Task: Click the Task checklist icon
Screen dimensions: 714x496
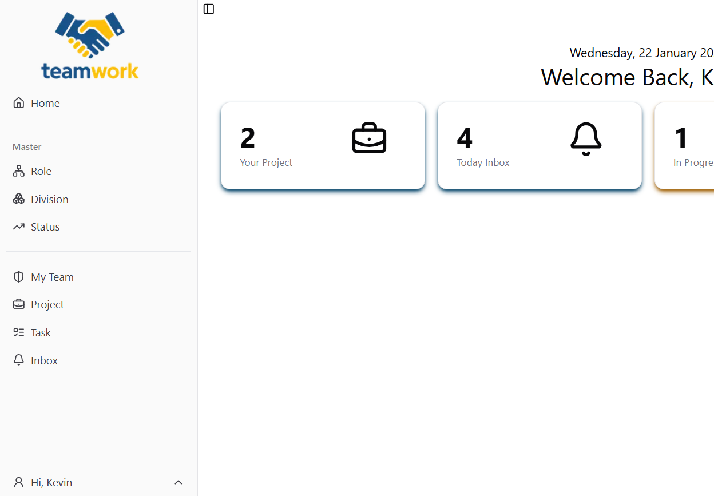Action: click(x=19, y=332)
